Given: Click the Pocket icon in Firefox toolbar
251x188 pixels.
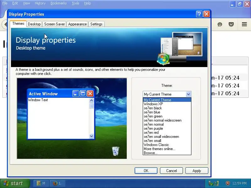Looking at the screenshot, I should tap(231, 24).
